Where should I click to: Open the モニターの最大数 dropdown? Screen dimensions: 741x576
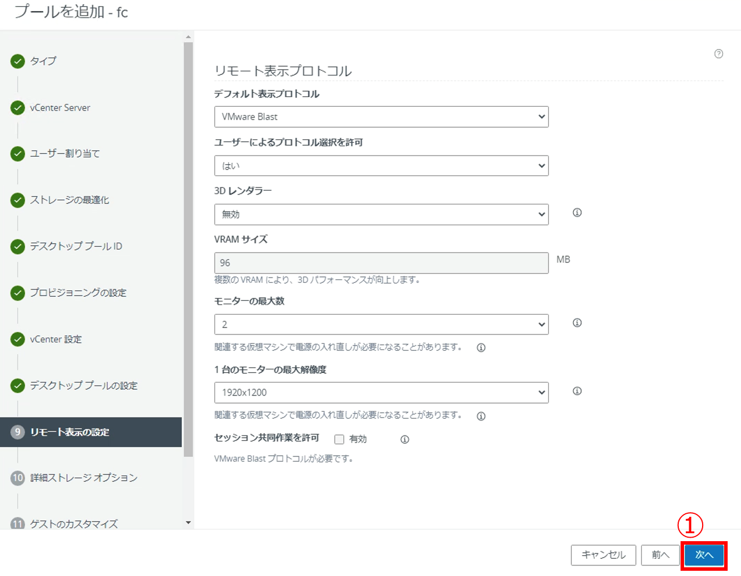381,324
